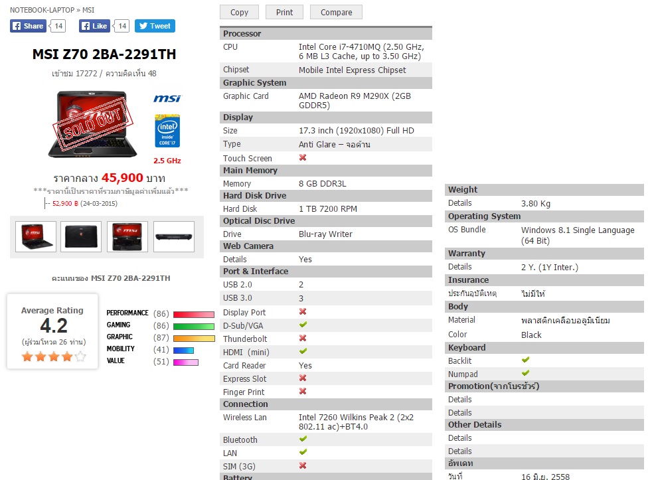Click the Hard Disk value 1 TB 7200 RPM
The width and height of the screenshot is (654, 480).
pyautogui.click(x=328, y=209)
